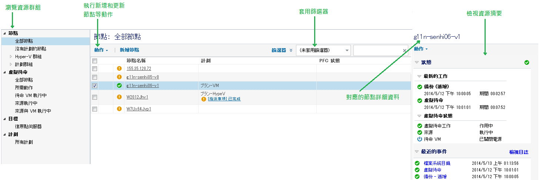Open node link W2012Jhv1
The height and width of the screenshot is (180, 539).
pyautogui.click(x=137, y=97)
